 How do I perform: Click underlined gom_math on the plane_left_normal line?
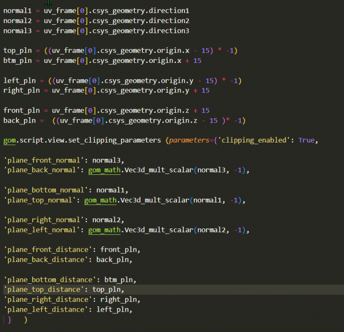104,230
